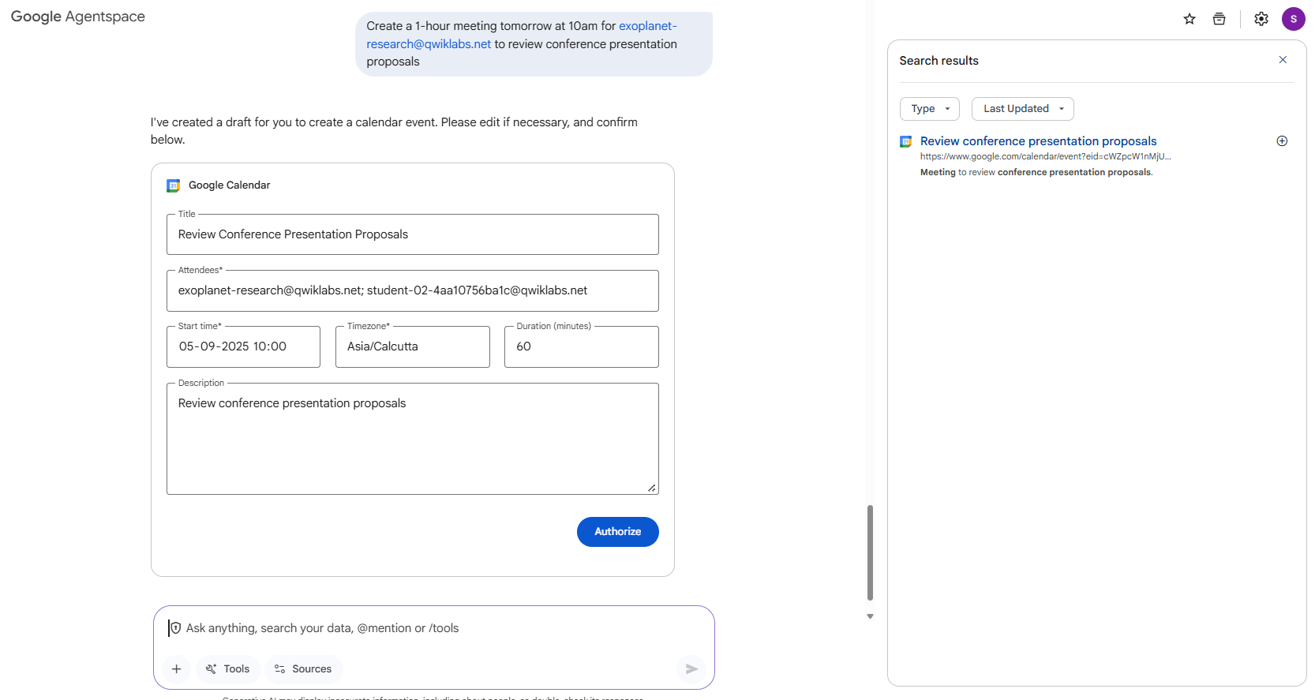Click the scrollbar down arrow

point(870,616)
